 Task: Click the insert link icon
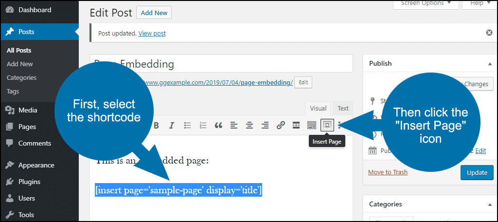(281, 125)
